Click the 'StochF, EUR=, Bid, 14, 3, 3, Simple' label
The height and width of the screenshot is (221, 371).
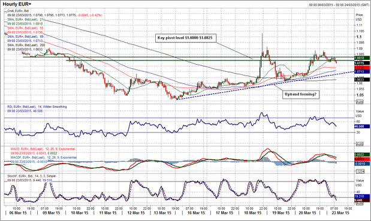point(32,176)
